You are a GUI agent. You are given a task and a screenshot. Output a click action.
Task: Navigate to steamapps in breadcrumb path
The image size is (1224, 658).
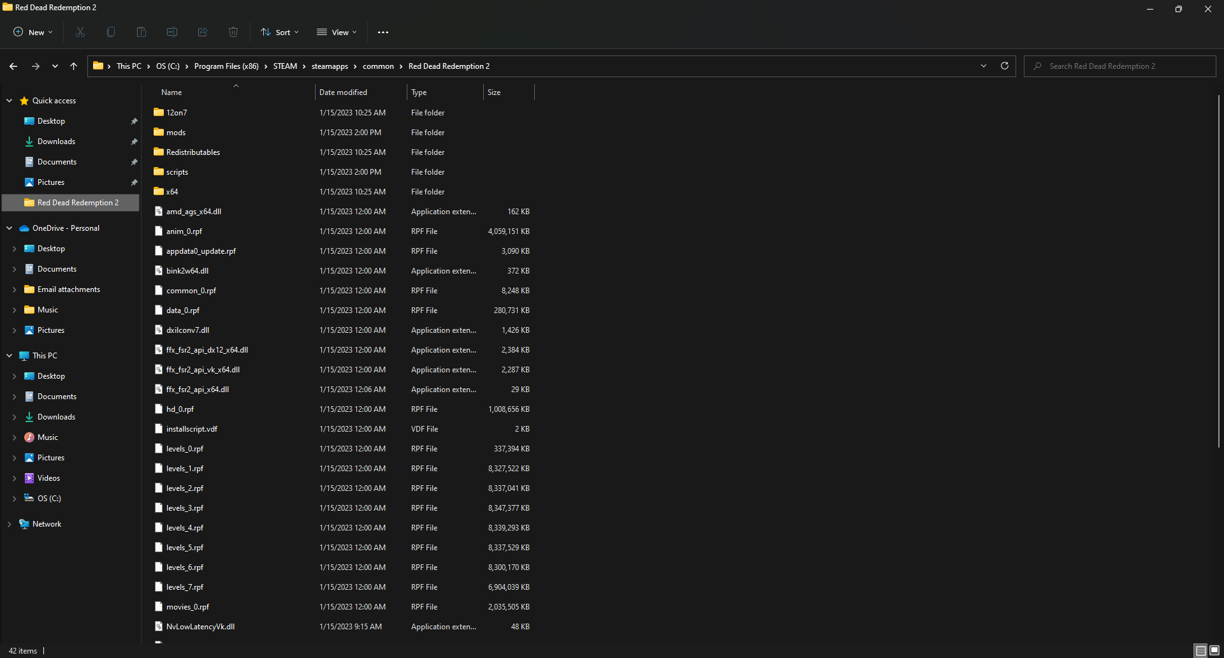[x=330, y=66]
